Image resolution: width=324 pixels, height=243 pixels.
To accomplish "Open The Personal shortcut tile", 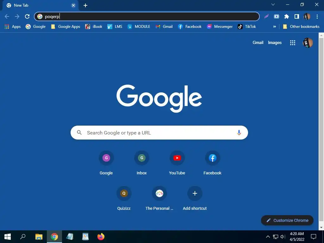I will 159,198.
